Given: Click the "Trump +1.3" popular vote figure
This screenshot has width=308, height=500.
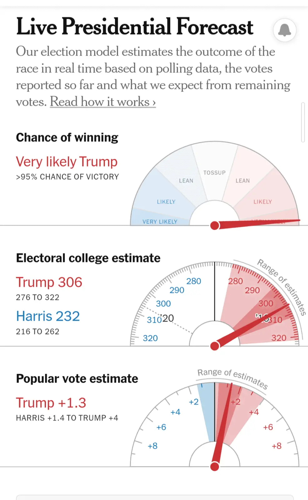Looking at the screenshot, I should [x=51, y=403].
